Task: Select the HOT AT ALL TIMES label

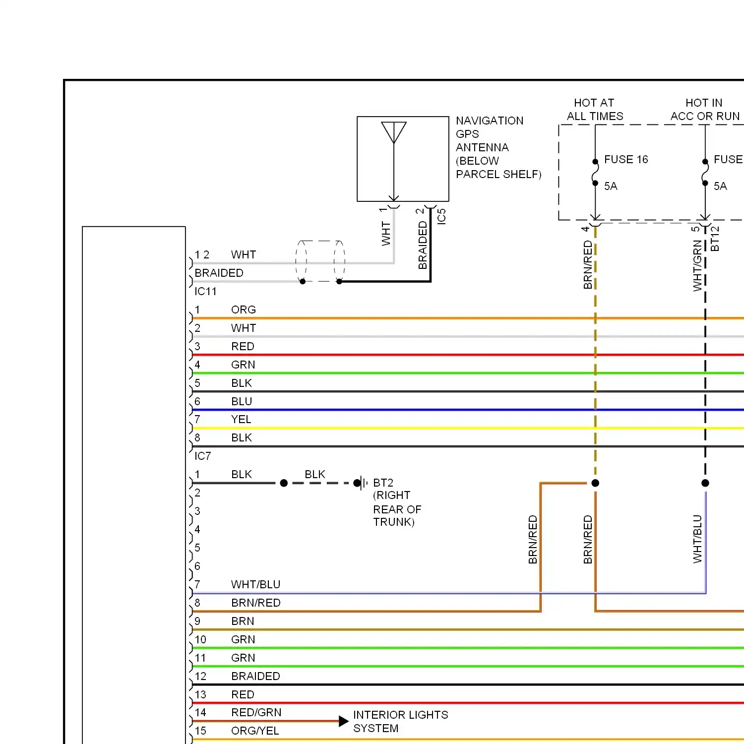Action: 595,110
